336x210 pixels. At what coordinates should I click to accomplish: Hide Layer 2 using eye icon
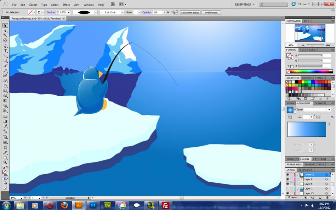point(287,175)
